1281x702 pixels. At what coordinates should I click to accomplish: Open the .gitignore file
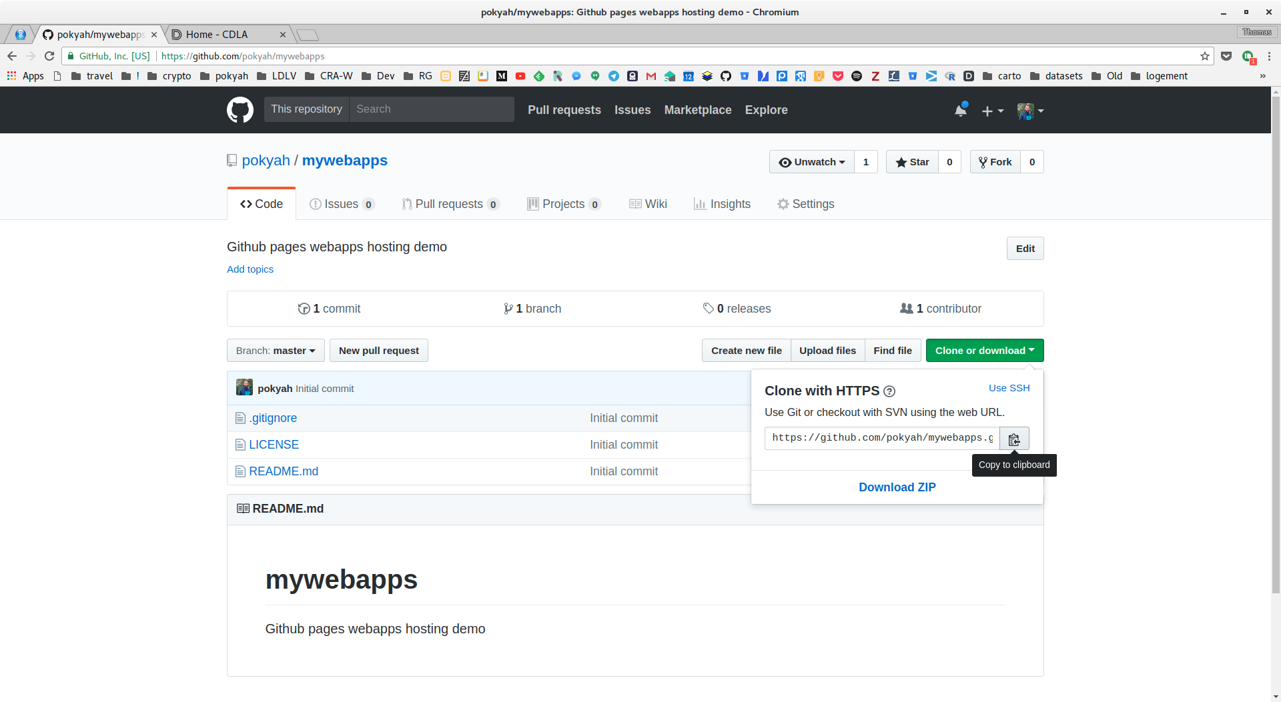point(273,418)
